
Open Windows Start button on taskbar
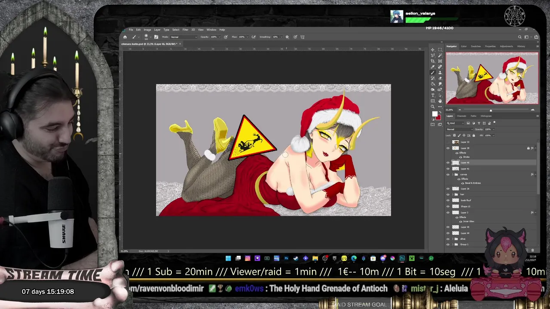pyautogui.click(x=228, y=258)
